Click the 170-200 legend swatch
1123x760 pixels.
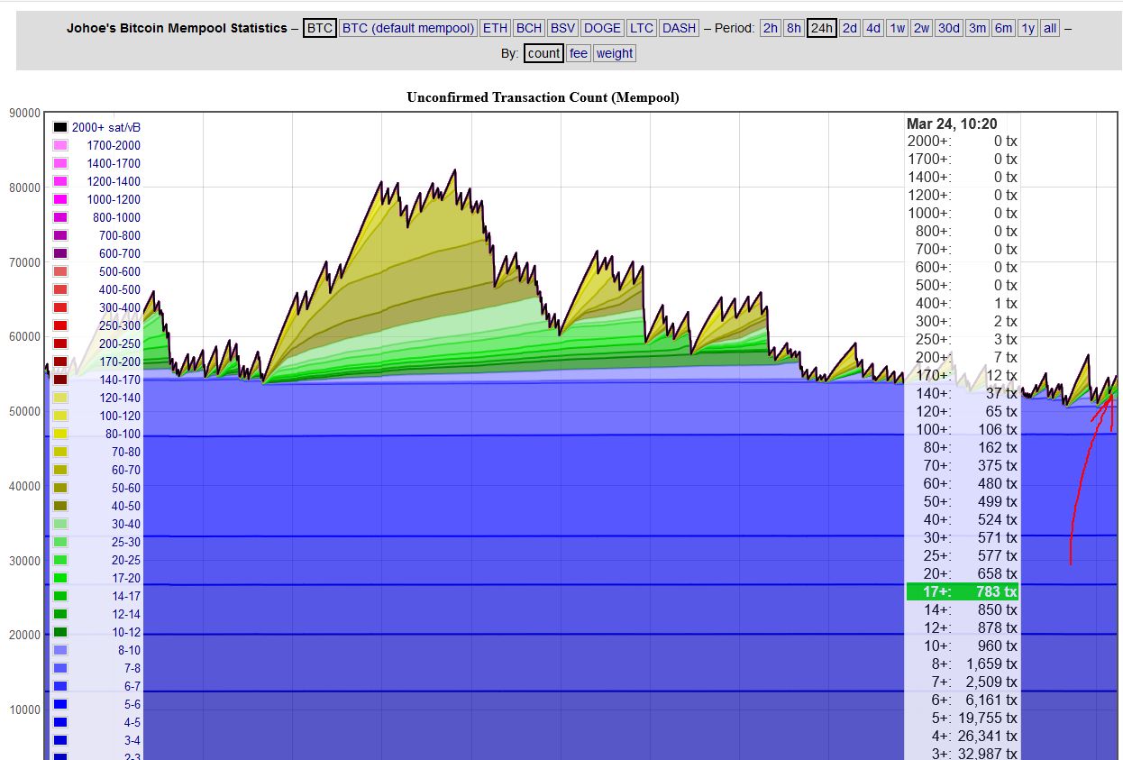[60, 362]
